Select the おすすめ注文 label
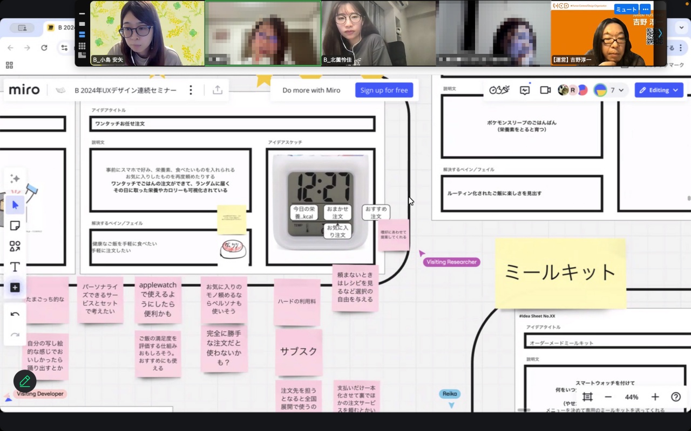Image resolution: width=691 pixels, height=431 pixels. [x=376, y=212]
